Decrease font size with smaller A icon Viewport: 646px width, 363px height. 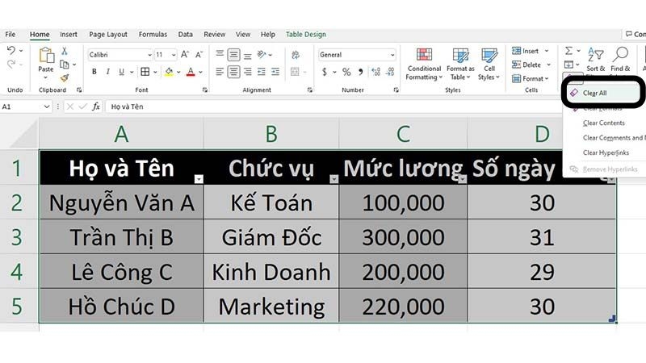coord(199,54)
